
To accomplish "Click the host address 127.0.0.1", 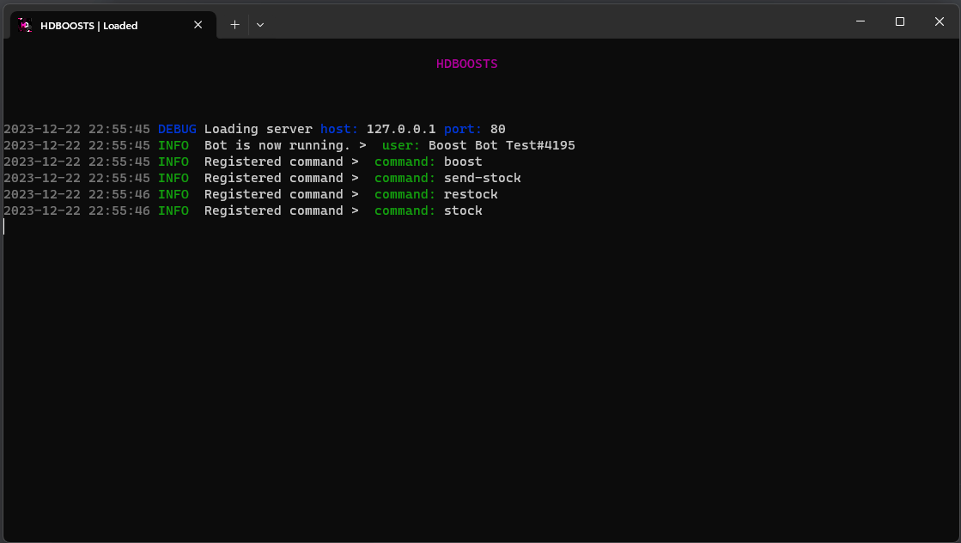I will click(x=401, y=129).
